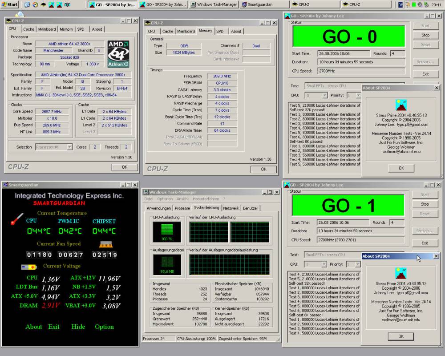Click Exit in GO - 0 window

pos(425,74)
